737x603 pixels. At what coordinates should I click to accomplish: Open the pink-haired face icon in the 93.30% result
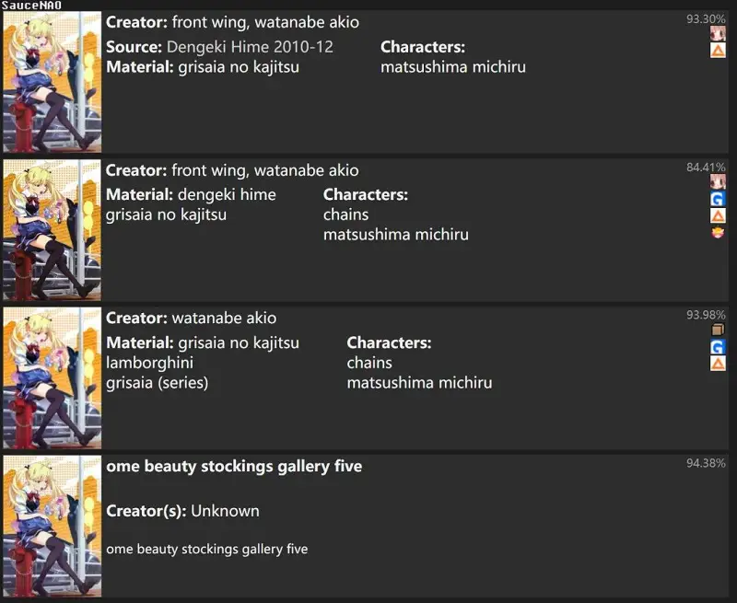click(718, 34)
